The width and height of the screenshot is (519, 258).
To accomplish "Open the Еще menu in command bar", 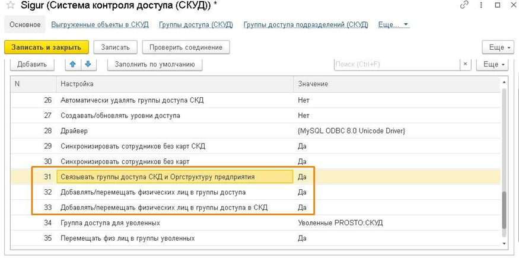I will [x=496, y=47].
